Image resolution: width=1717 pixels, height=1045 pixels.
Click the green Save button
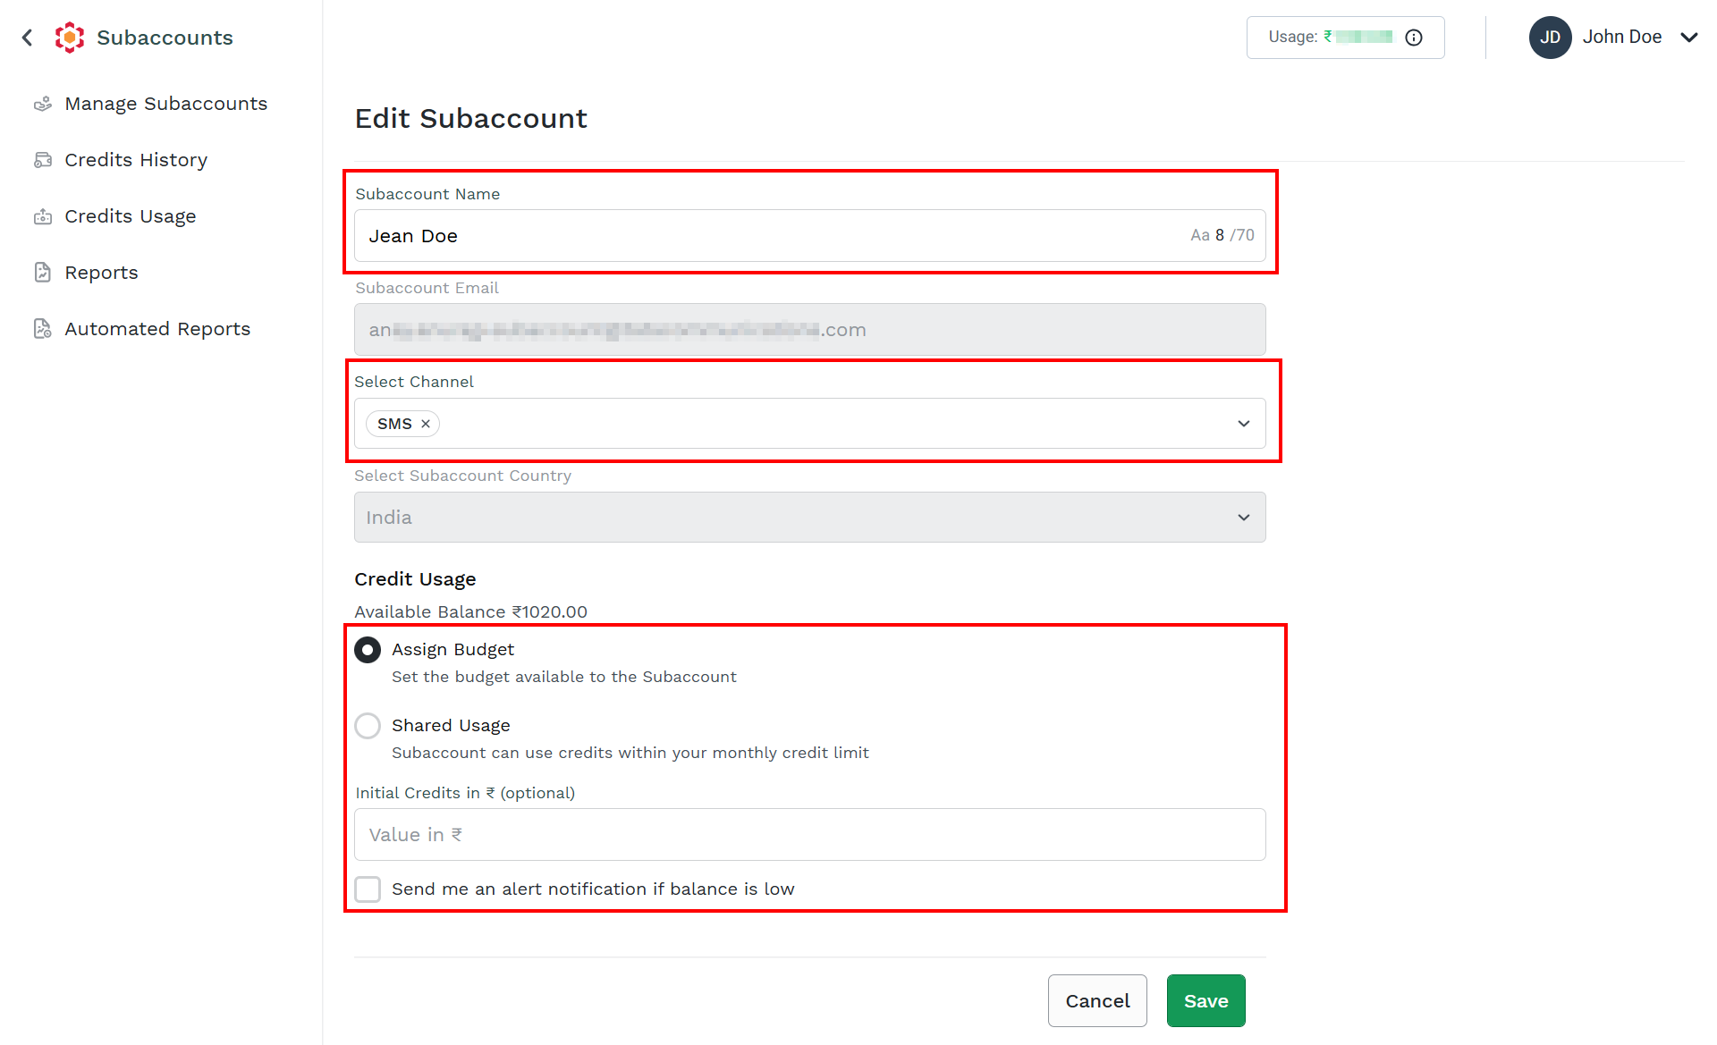[x=1205, y=1001]
